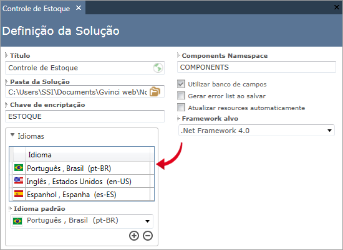
Task: Click the Brazil flag in the Idioma list
Action: (x=19, y=168)
